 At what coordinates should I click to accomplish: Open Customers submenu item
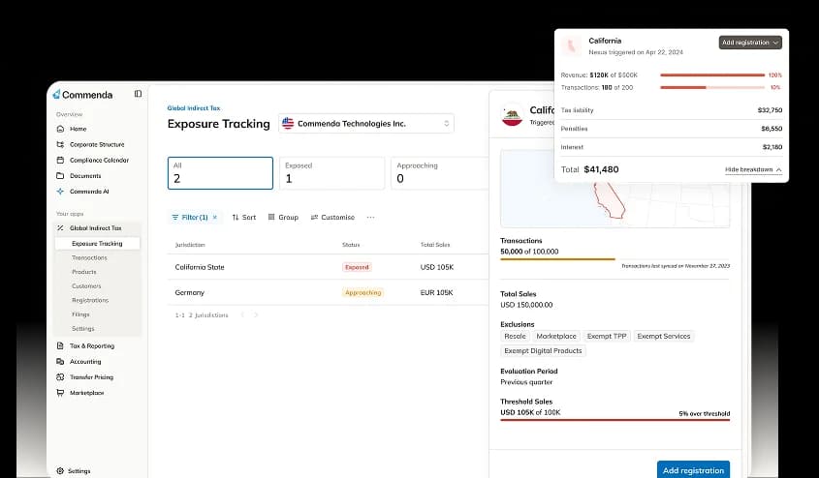86,285
